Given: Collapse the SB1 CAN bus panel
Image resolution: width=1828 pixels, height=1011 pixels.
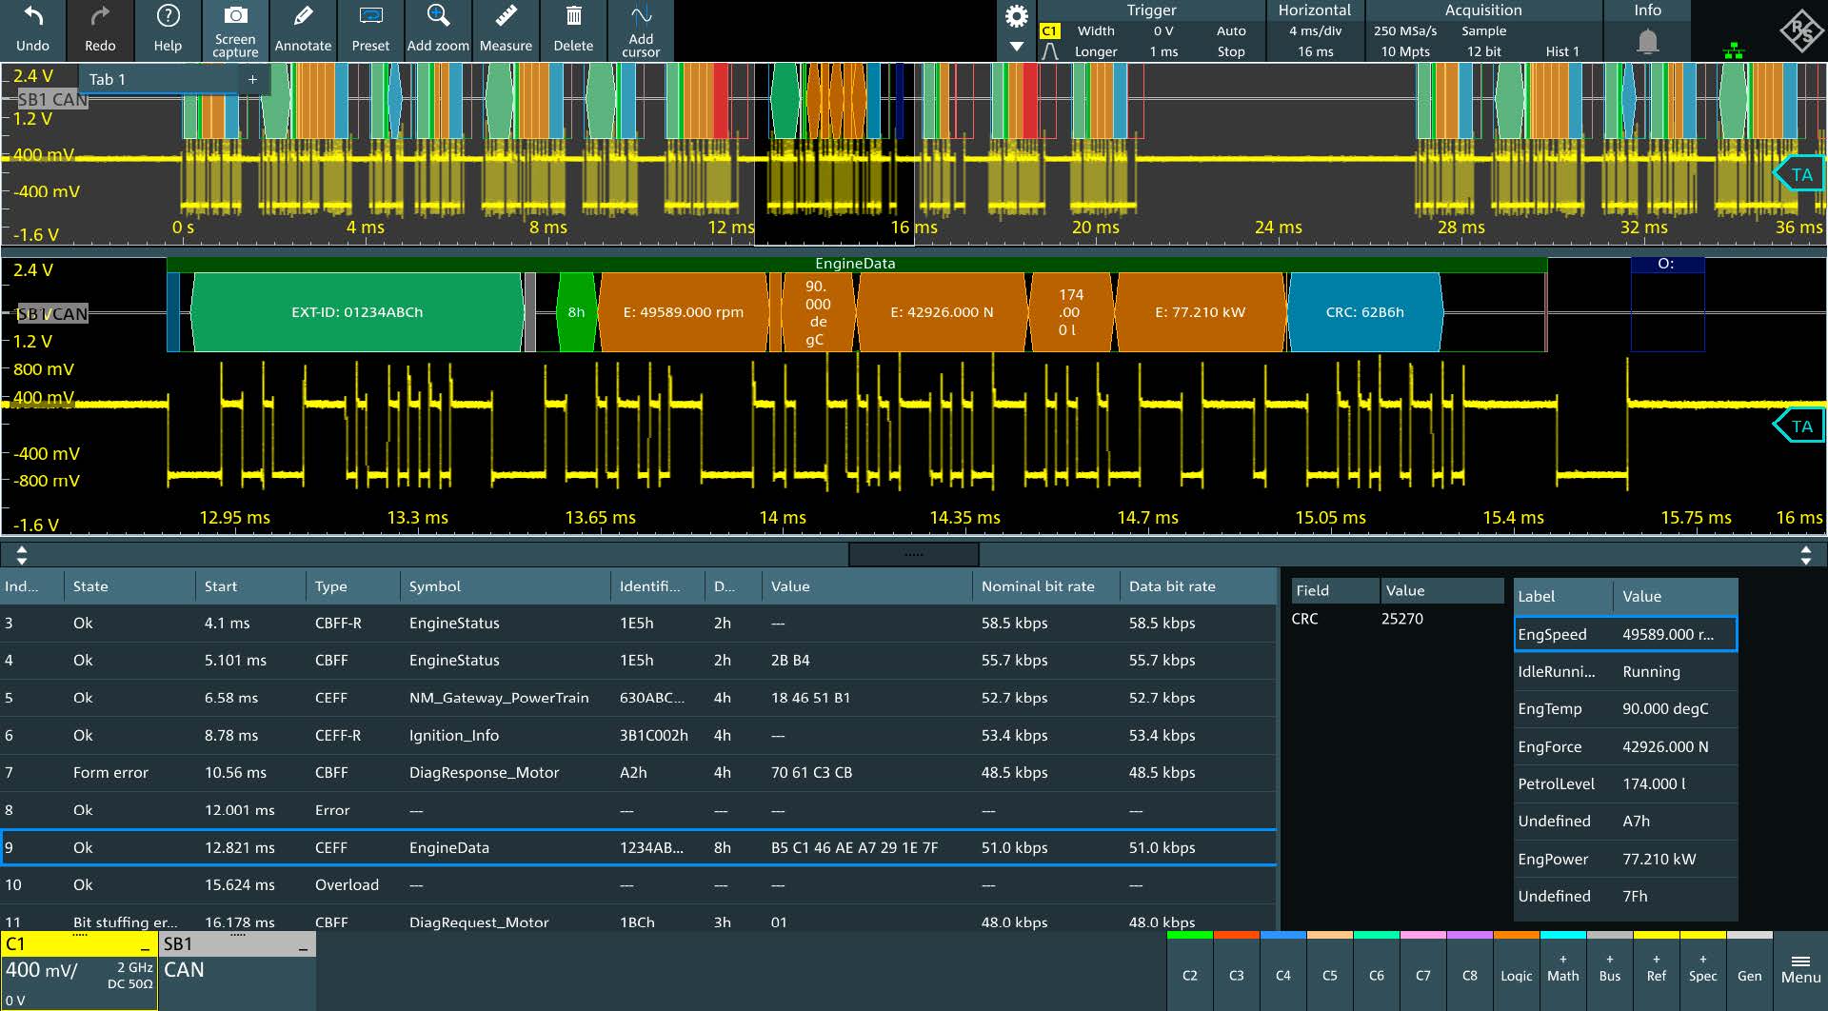Looking at the screenshot, I should 303,948.
